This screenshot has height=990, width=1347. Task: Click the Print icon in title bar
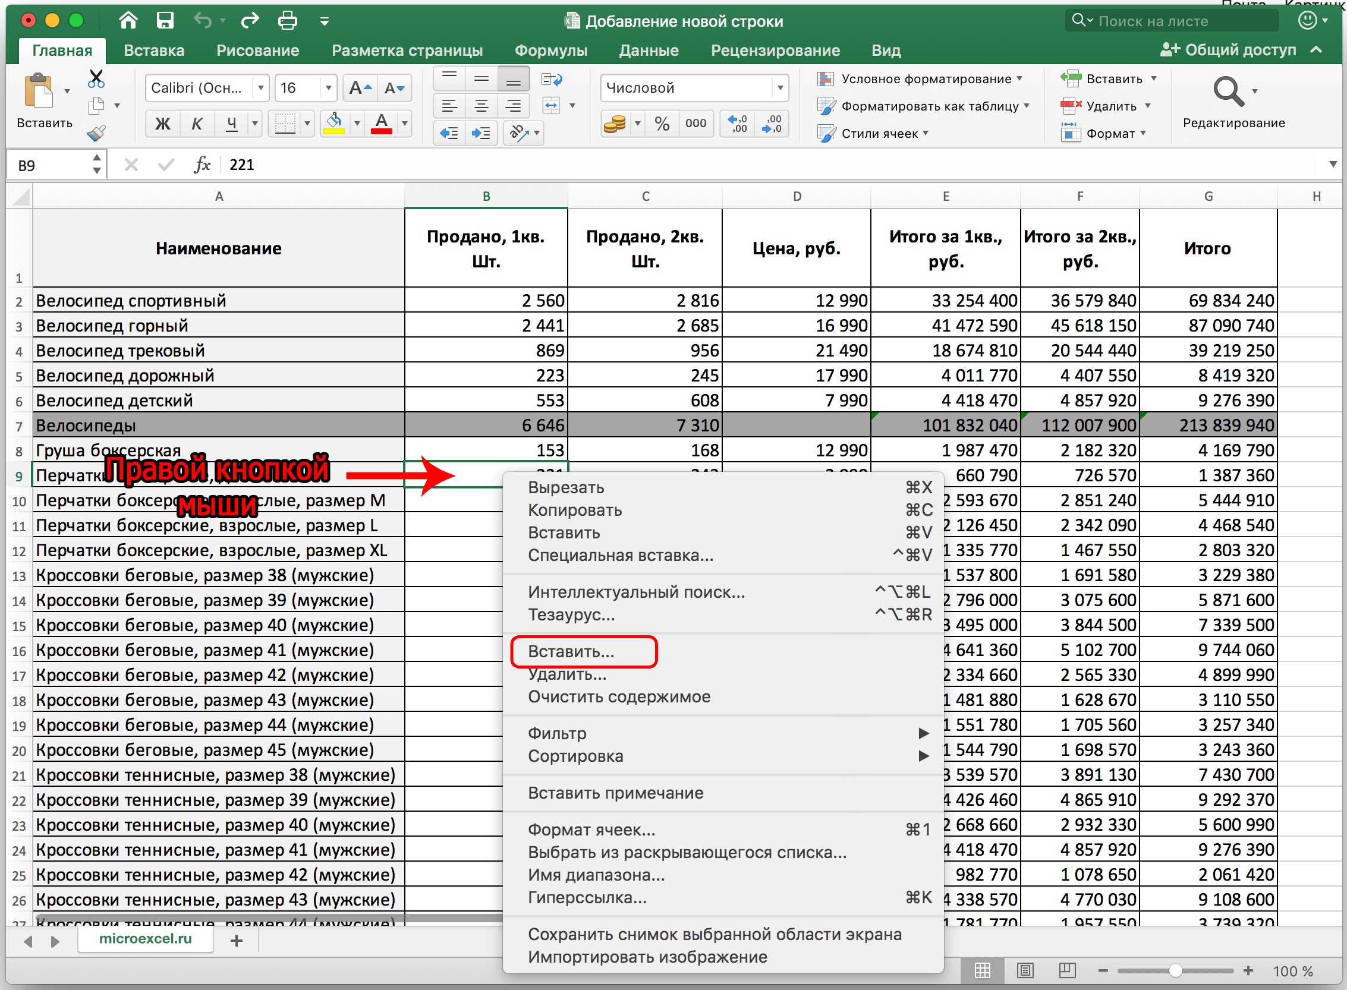click(x=287, y=21)
